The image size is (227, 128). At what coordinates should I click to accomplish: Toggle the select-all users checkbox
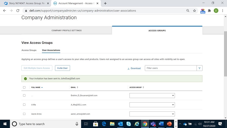point(24,87)
